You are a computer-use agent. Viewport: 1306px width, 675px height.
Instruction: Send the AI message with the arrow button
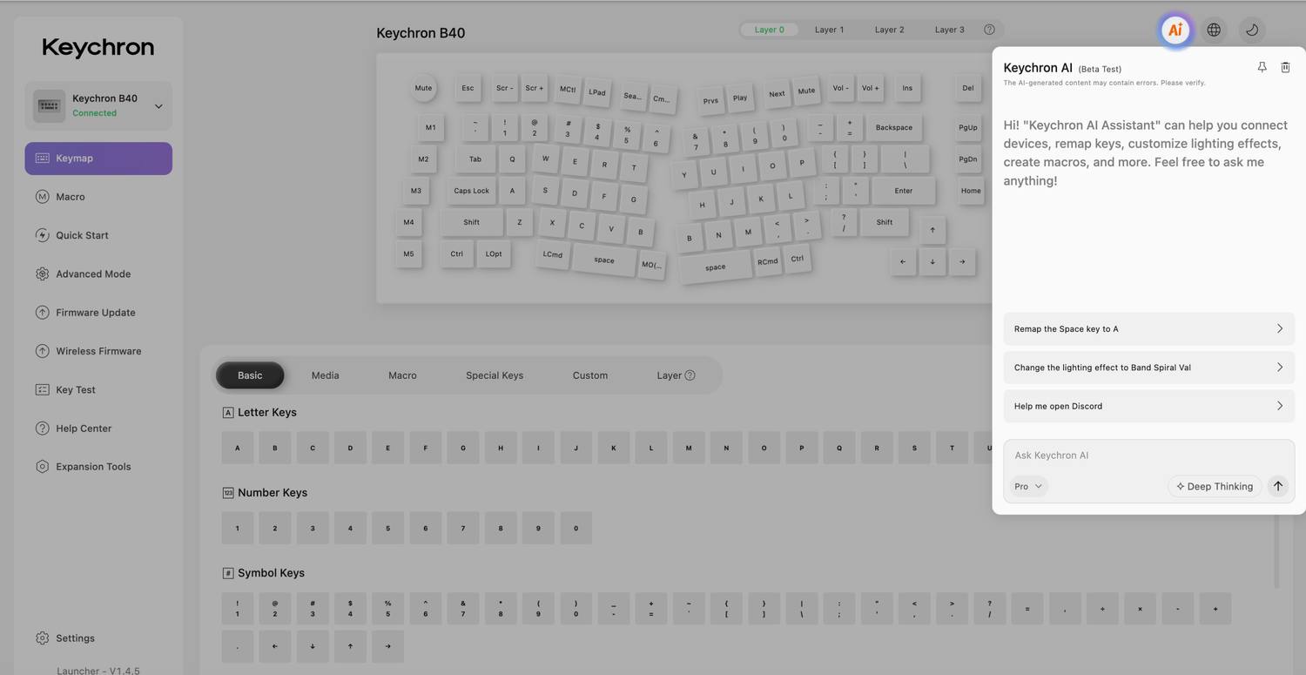[x=1278, y=486]
